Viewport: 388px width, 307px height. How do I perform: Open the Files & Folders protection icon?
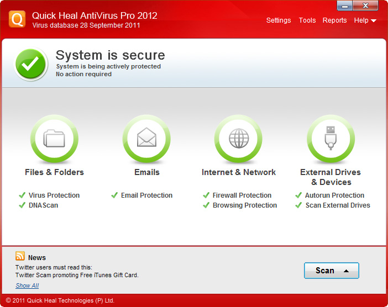point(54,139)
